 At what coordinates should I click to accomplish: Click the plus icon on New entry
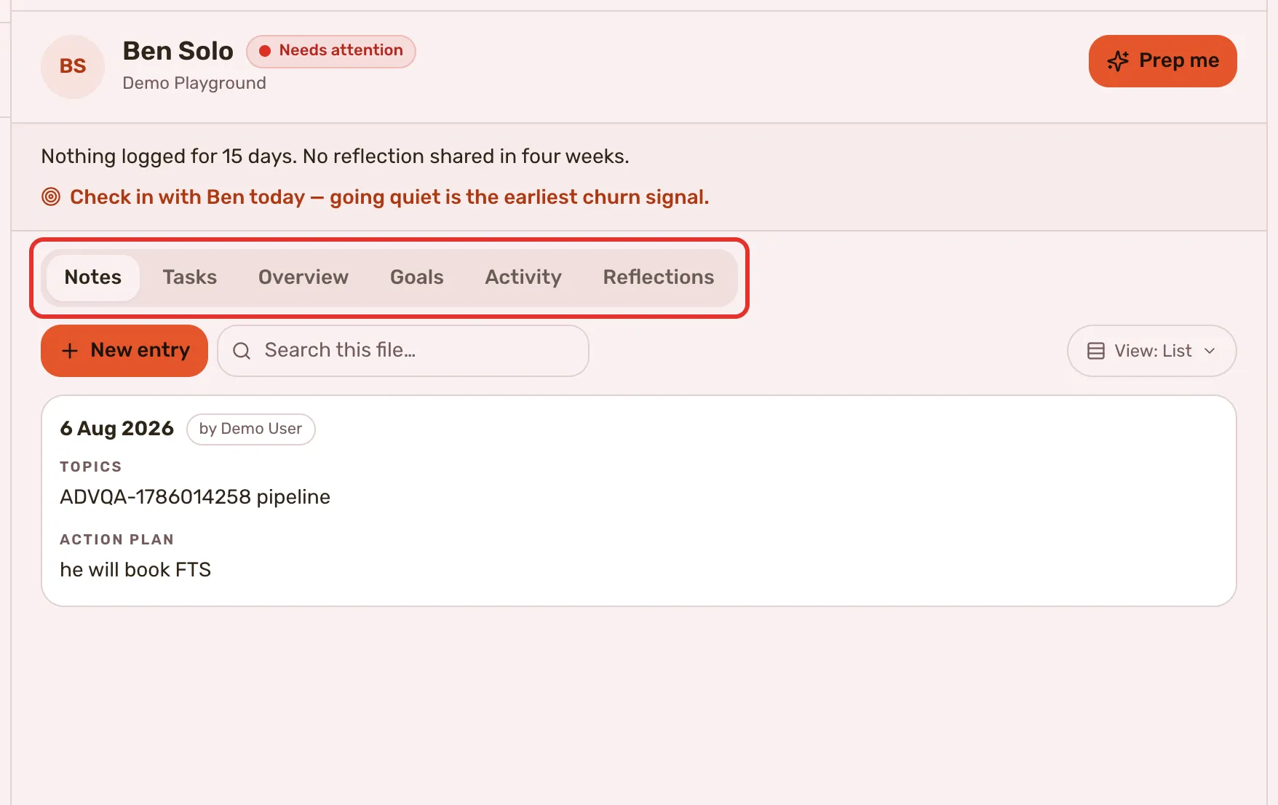(x=70, y=351)
